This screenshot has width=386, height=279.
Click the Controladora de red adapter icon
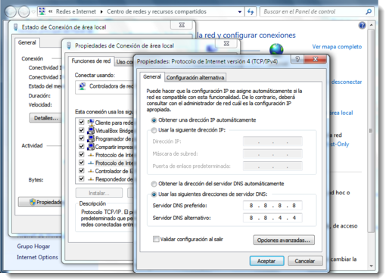[82, 86]
